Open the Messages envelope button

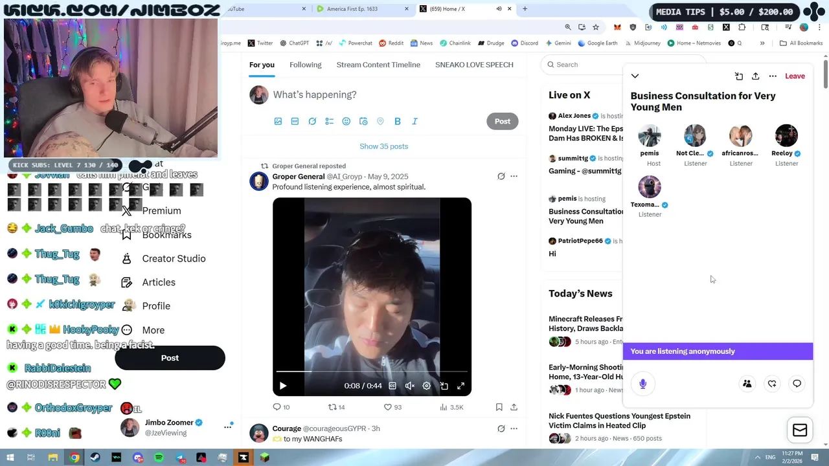point(800,430)
